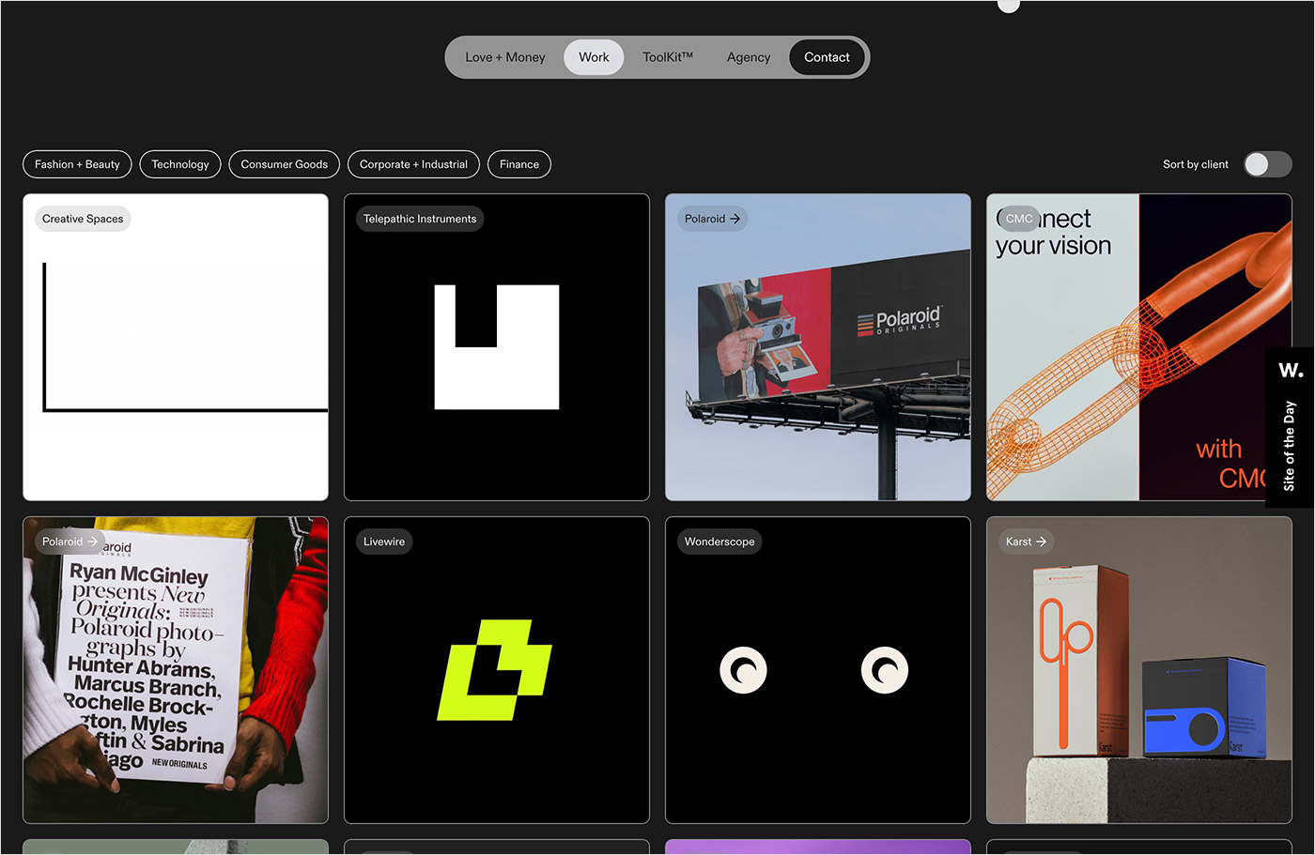Click the Sort by client label

(x=1195, y=164)
